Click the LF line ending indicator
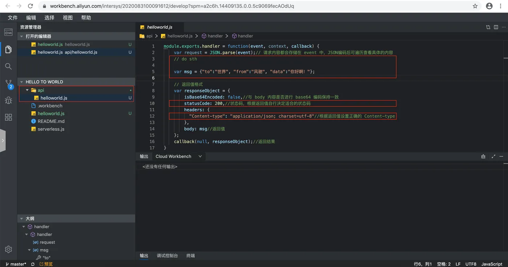 pyautogui.click(x=458, y=264)
